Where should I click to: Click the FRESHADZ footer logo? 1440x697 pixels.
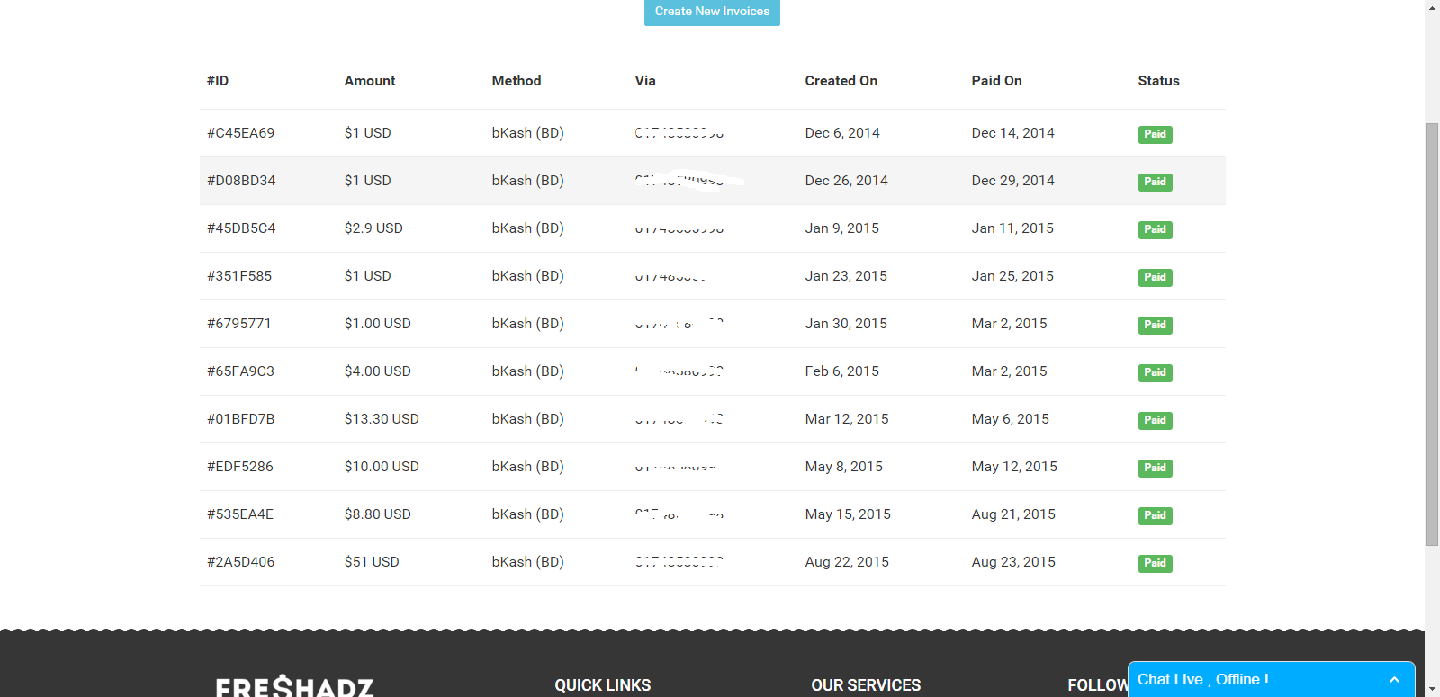point(295,686)
